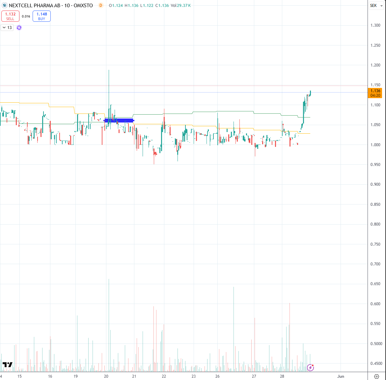This screenshot has height=380, width=386.
Task: Click the 0.600 price scale label
Action: coord(375,304)
